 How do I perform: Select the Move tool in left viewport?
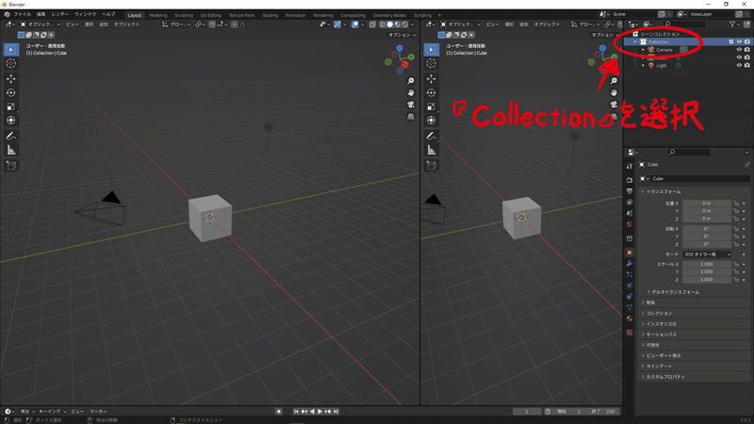[x=11, y=79]
